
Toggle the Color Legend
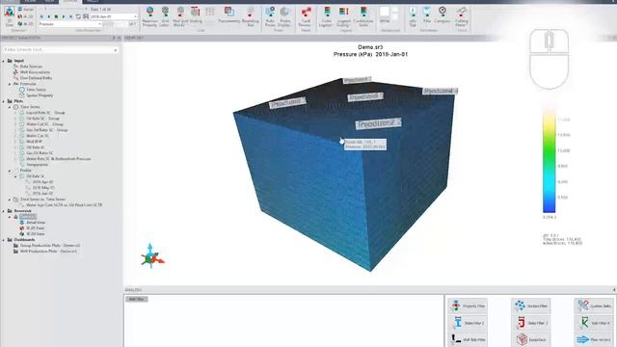[326, 16]
